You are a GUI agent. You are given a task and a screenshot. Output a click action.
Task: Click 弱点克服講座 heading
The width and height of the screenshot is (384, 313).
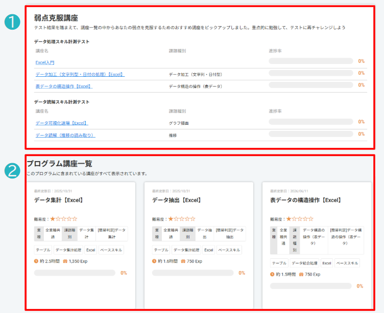pos(56,18)
